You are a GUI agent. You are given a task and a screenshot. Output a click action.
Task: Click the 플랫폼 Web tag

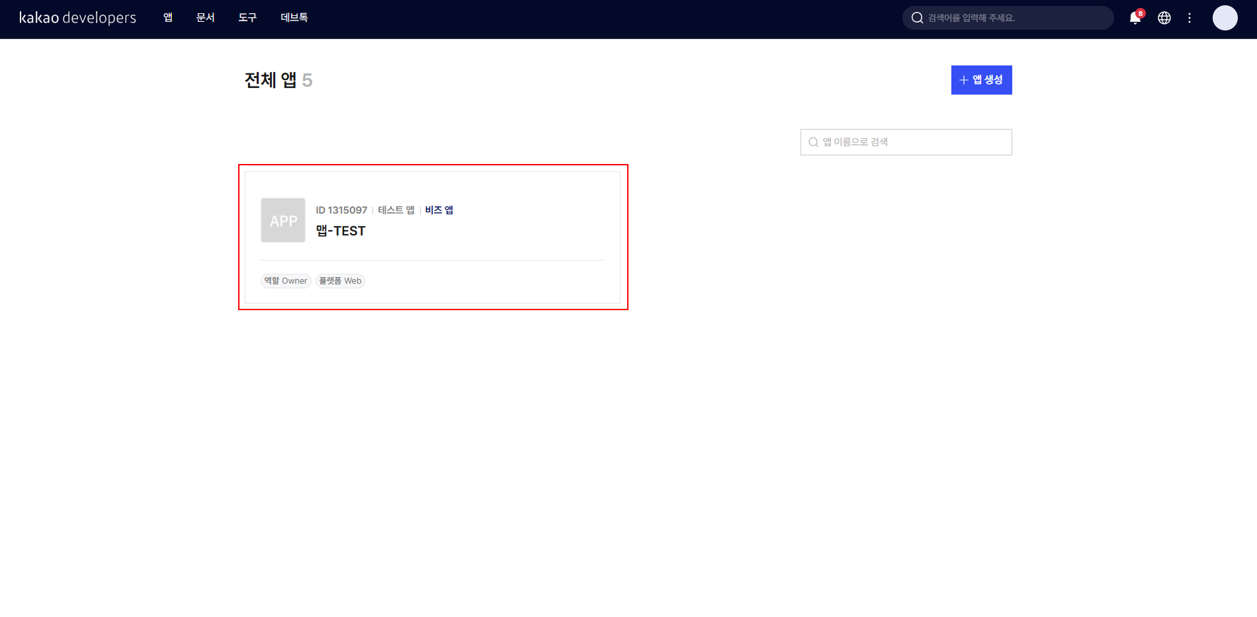340,281
